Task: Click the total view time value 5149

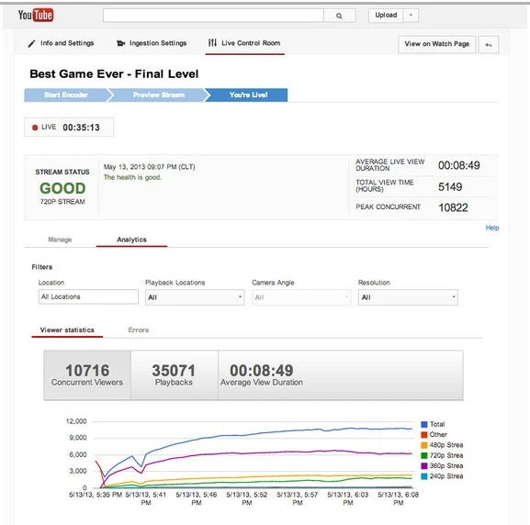Action: (x=450, y=187)
